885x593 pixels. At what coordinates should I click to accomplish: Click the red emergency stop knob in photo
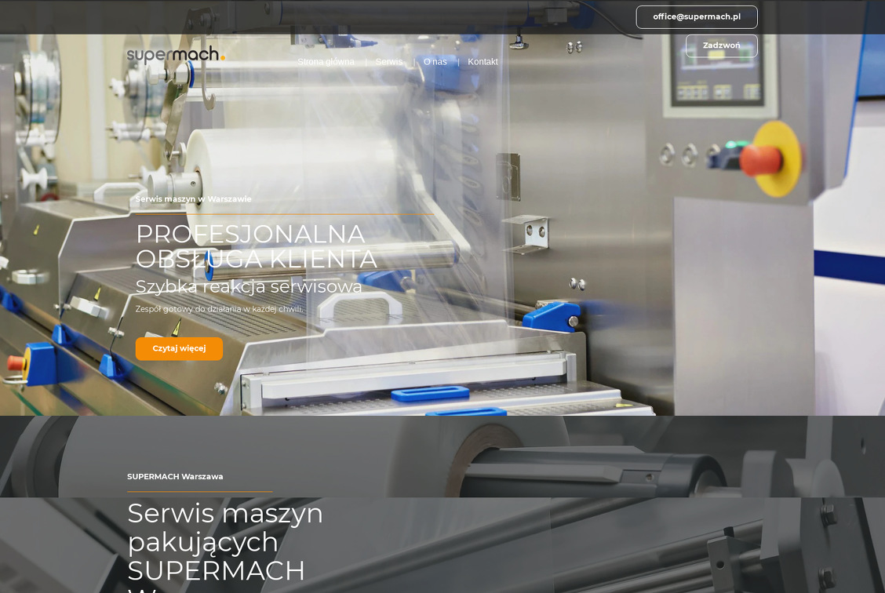pyautogui.click(x=759, y=161)
